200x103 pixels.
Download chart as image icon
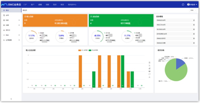(x=149, y=77)
